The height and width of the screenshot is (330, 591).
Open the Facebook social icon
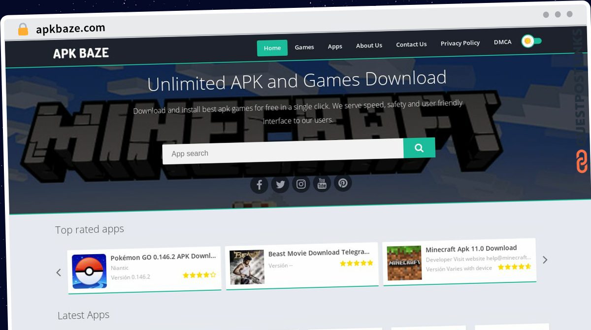[259, 185]
